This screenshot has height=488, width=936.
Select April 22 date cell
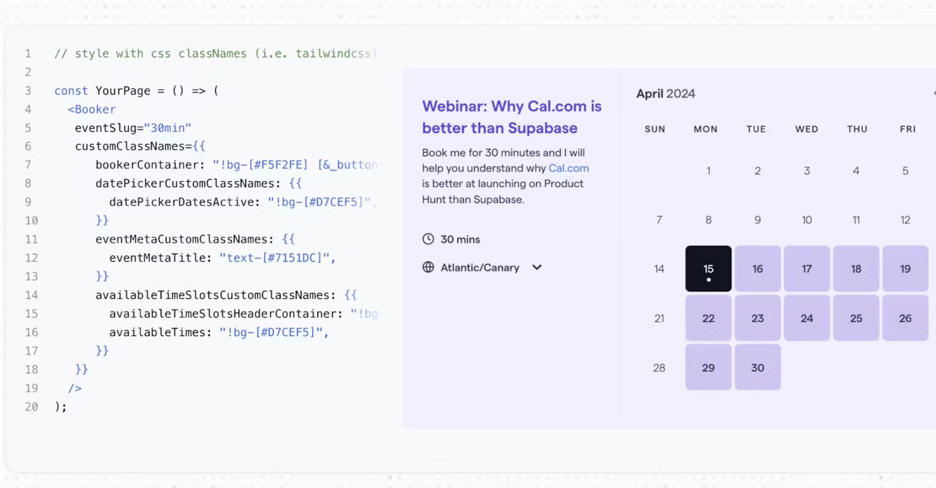pyautogui.click(x=708, y=318)
